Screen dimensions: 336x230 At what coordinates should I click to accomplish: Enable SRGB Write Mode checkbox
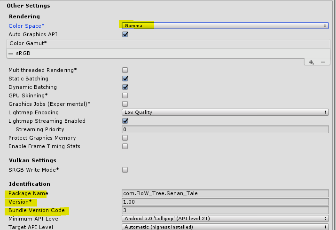click(x=125, y=170)
